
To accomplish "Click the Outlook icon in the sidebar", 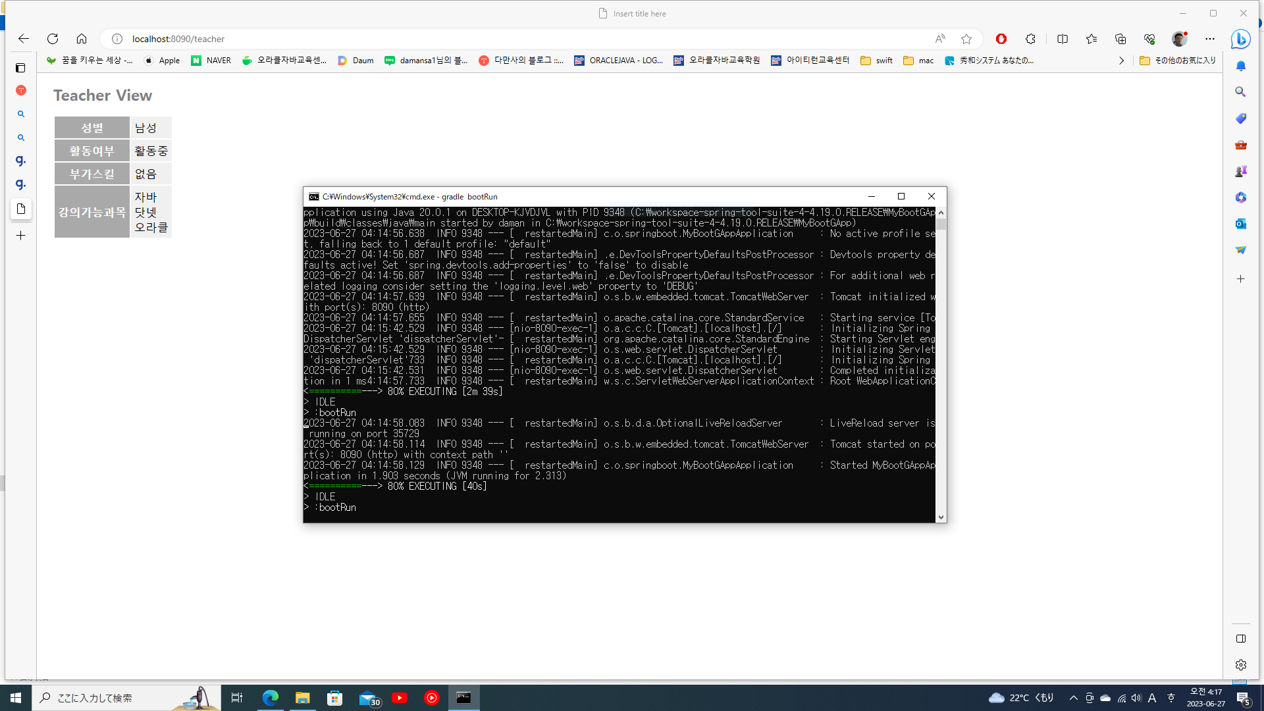I will [1240, 224].
